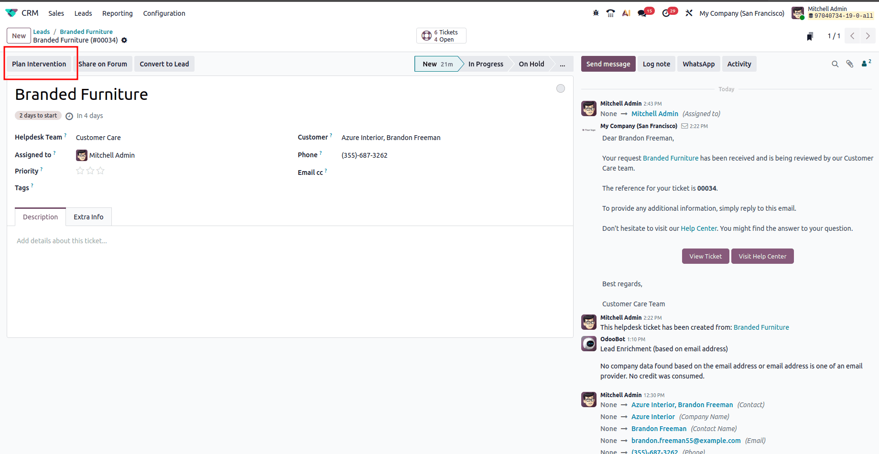The image size is (879, 454).
Task: Toggle the bookmark icon near the pager
Action: [810, 36]
